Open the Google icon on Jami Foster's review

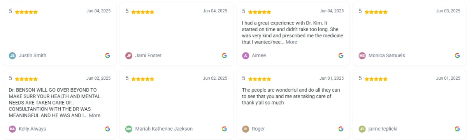(225, 56)
